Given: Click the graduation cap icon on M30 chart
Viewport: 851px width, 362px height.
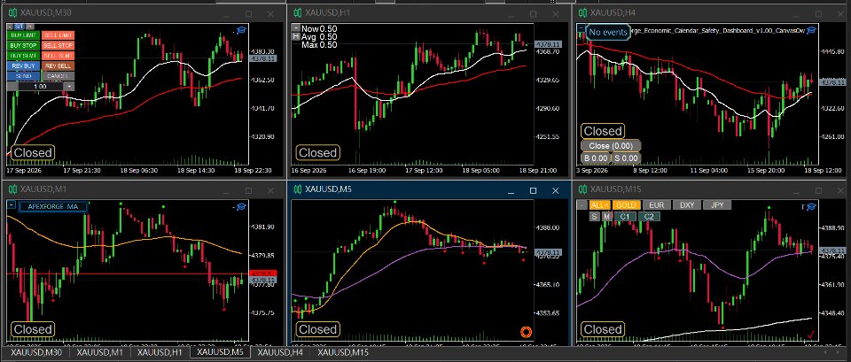Looking at the screenshot, I should coord(241,31).
